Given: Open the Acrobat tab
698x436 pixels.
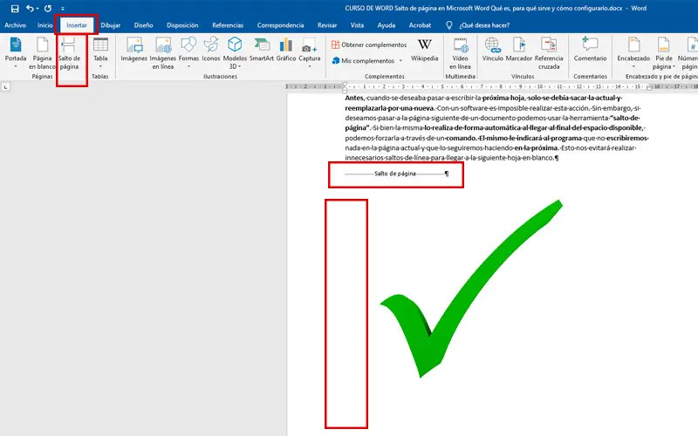Looking at the screenshot, I should pyautogui.click(x=420, y=25).
